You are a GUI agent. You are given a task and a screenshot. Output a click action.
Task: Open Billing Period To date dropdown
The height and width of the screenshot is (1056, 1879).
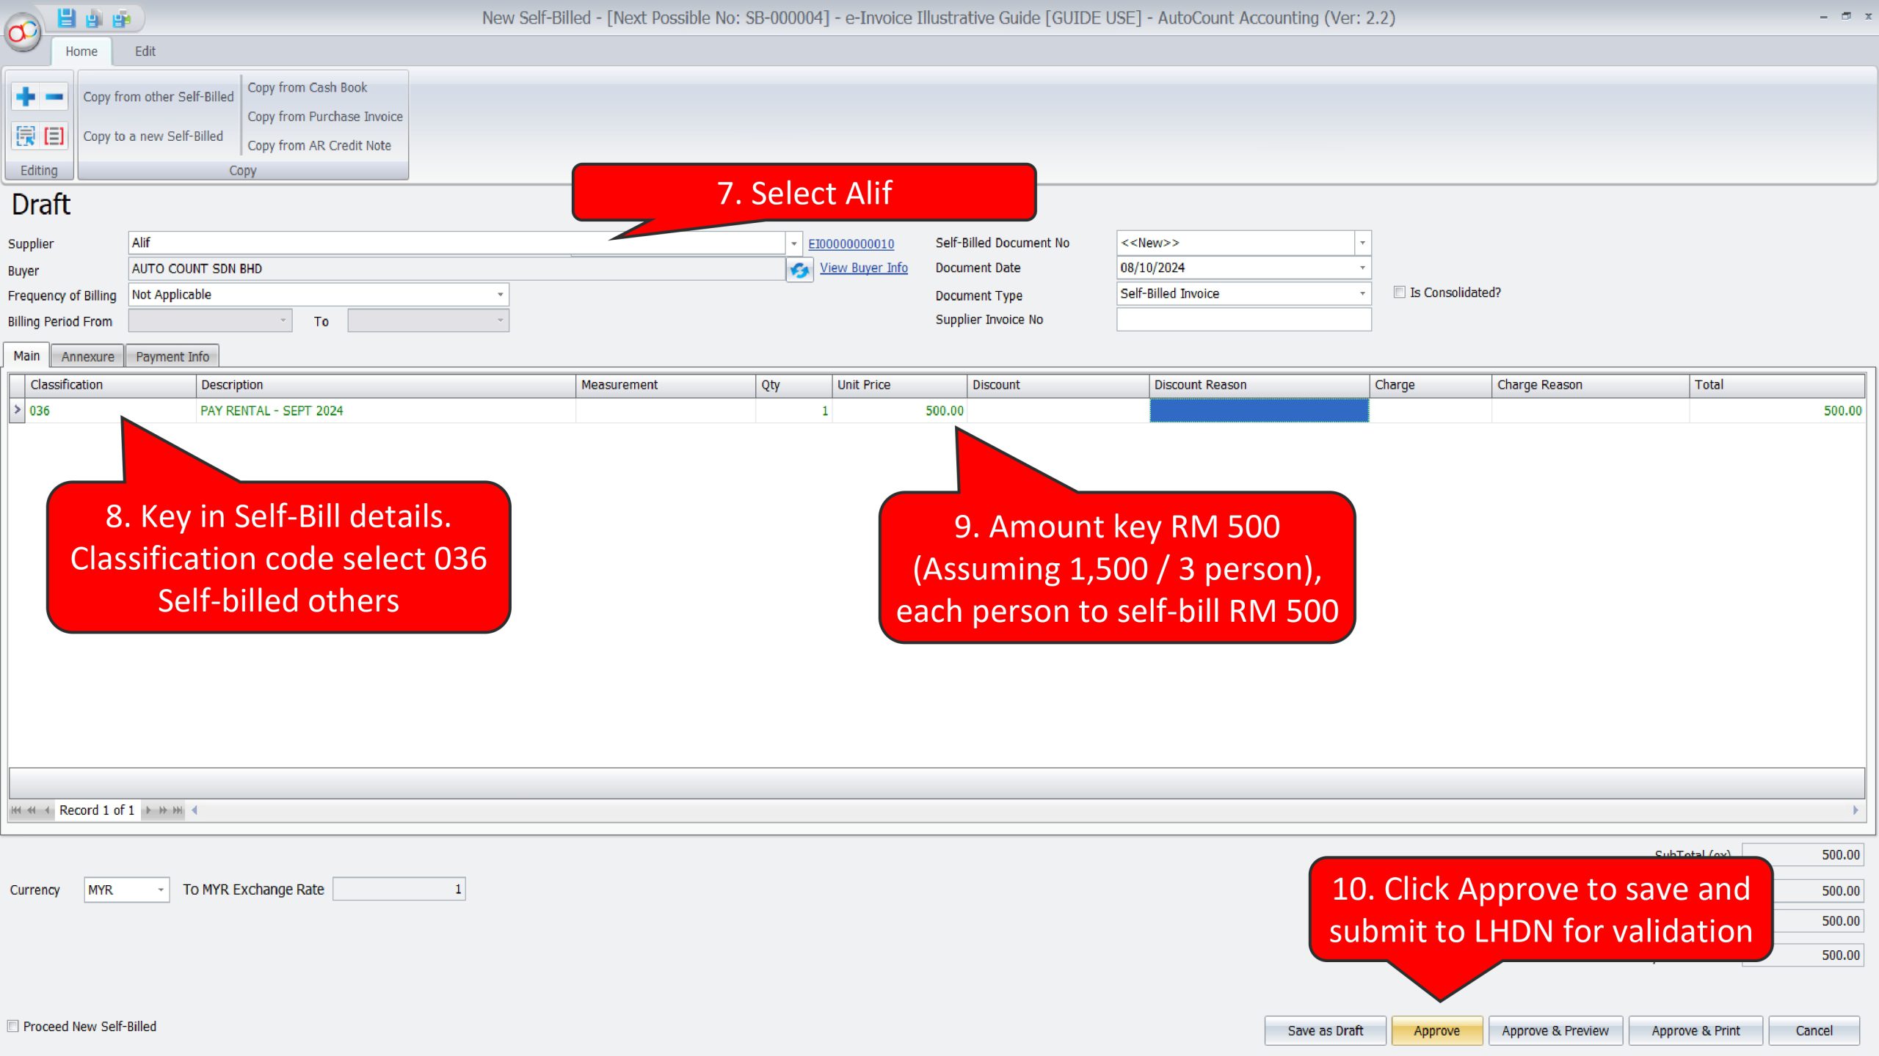click(501, 320)
